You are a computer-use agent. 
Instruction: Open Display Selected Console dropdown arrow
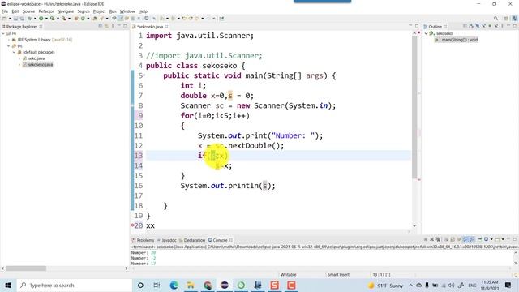click(491, 239)
